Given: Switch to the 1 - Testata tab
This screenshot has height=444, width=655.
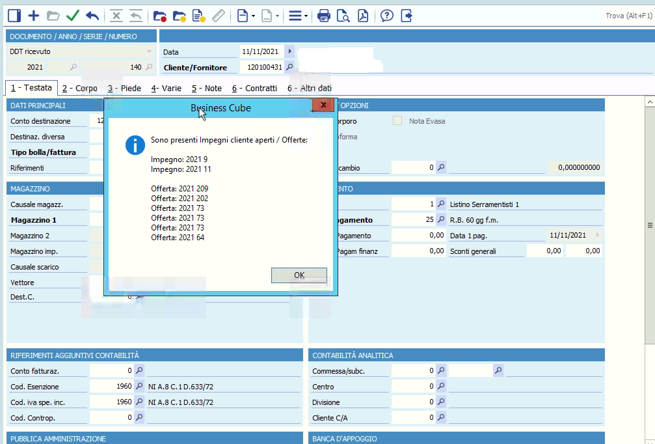Looking at the screenshot, I should click(x=31, y=88).
